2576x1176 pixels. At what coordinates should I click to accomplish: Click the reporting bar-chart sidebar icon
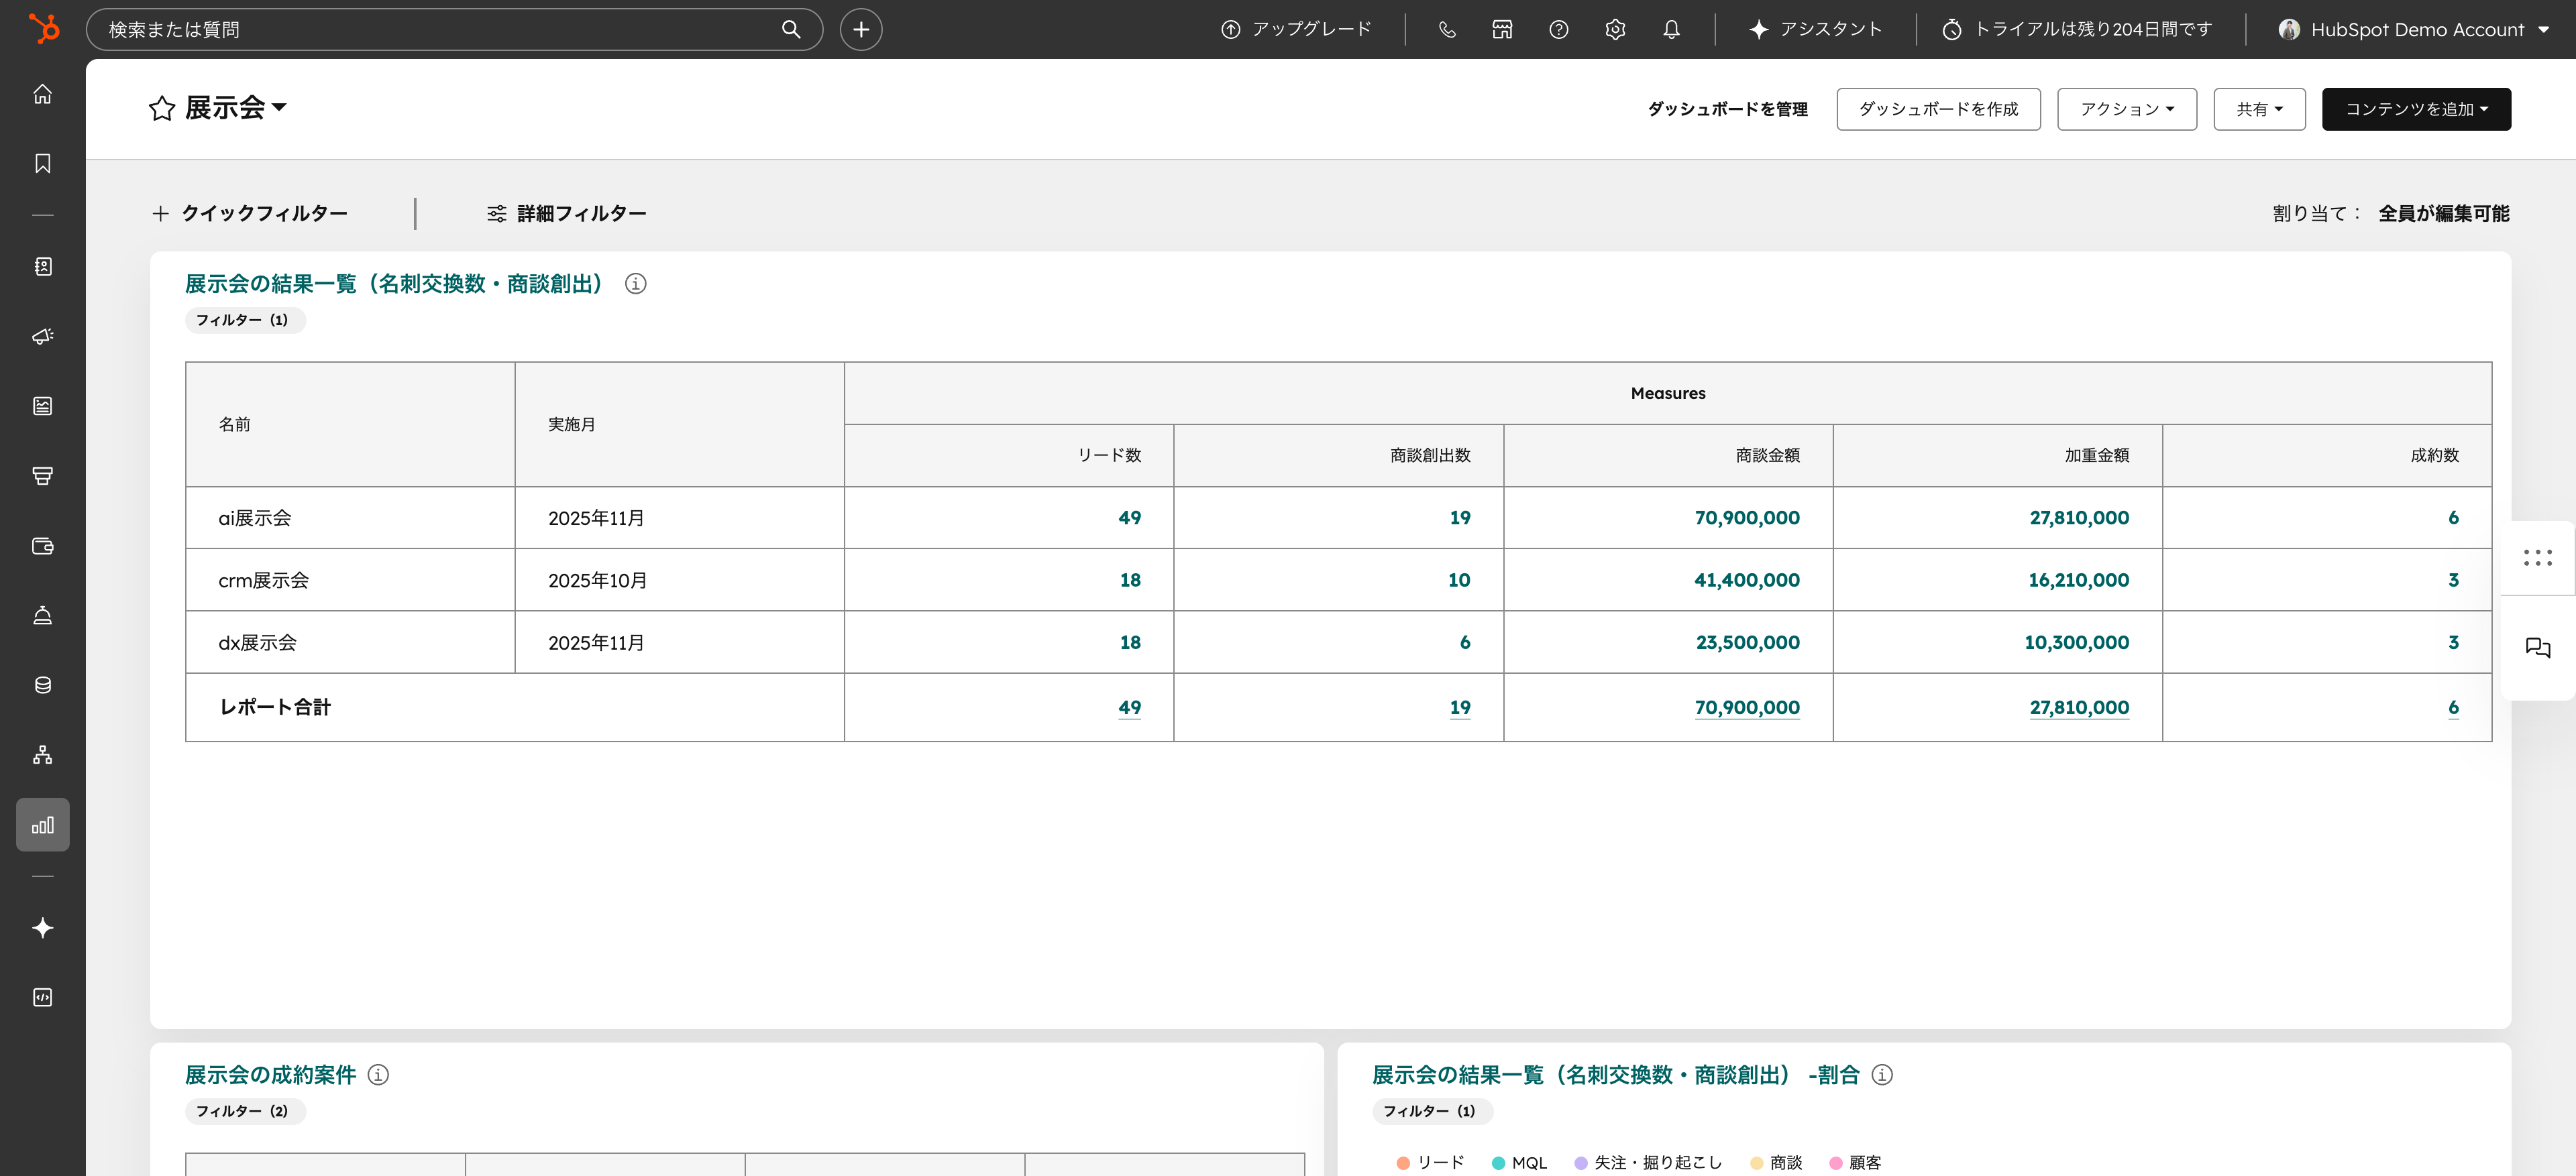(42, 824)
